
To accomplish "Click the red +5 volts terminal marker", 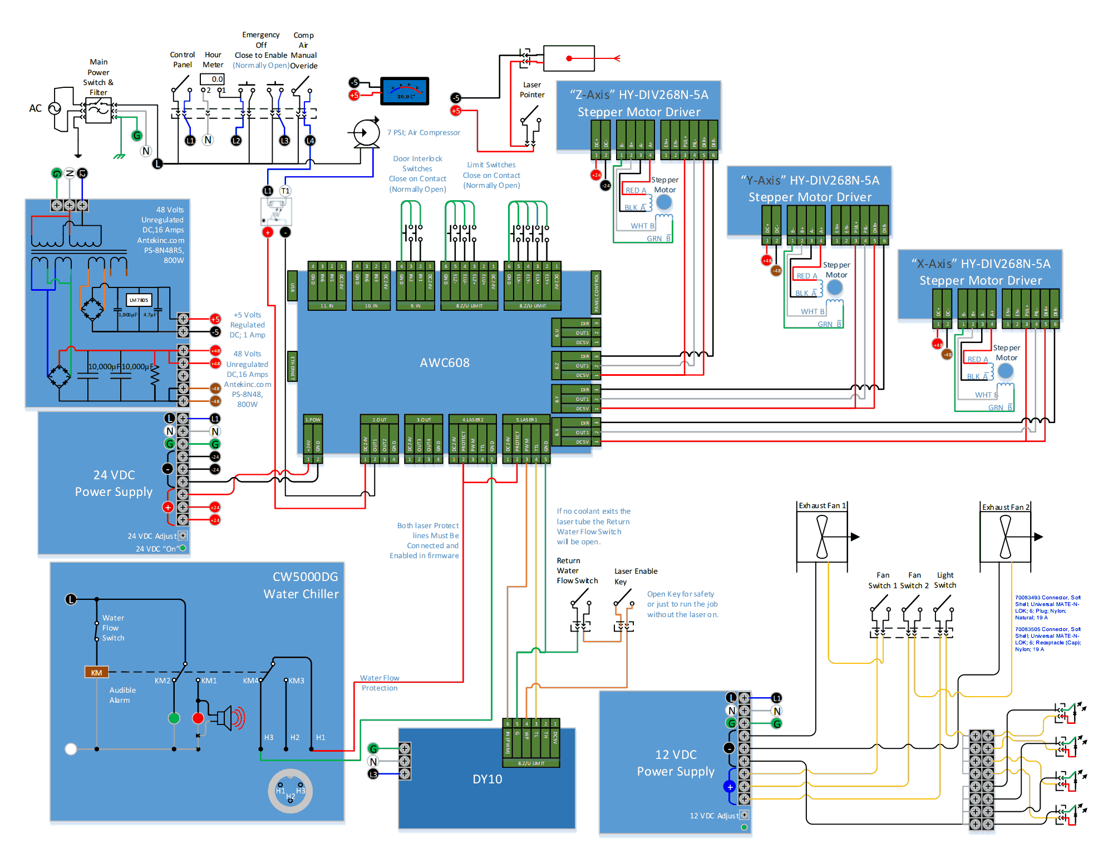I will tap(215, 319).
